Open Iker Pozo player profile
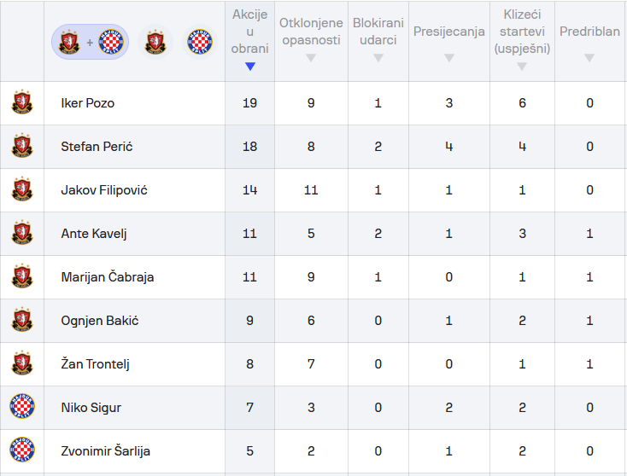Screen dimensions: 627x476 (87, 103)
